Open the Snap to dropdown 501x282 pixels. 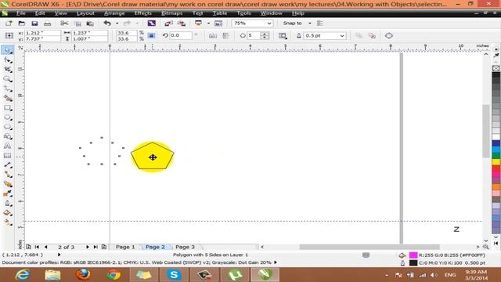coord(297,23)
